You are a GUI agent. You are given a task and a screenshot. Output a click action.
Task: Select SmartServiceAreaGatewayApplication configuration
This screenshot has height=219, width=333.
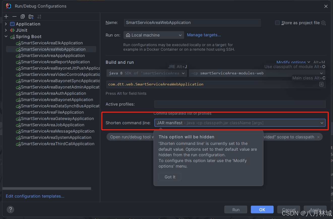[55, 118]
